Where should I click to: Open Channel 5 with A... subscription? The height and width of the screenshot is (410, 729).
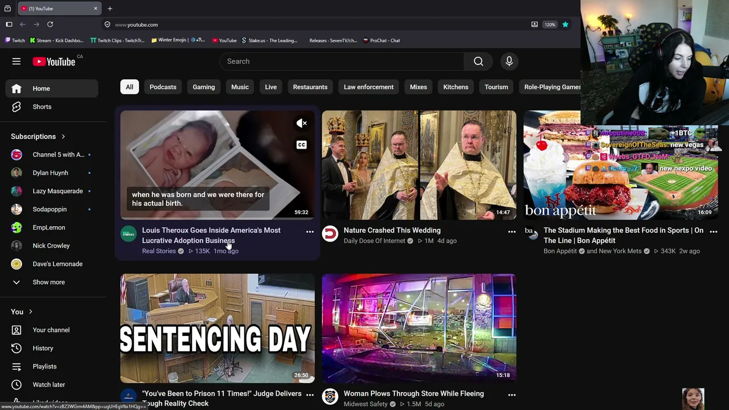(x=52, y=155)
